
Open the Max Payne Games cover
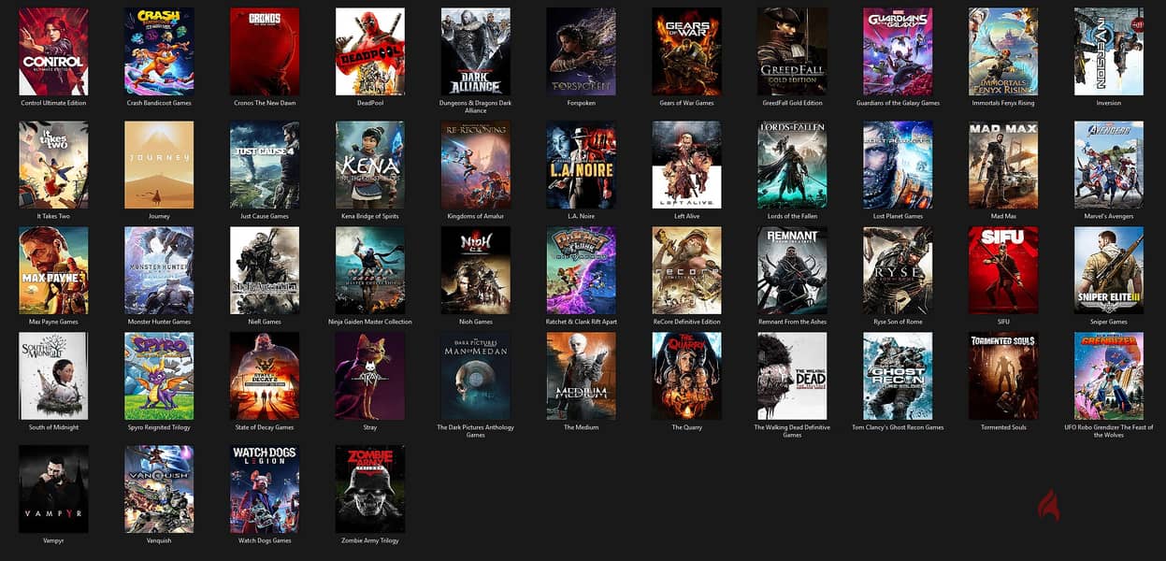click(x=53, y=270)
